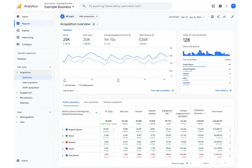The height and width of the screenshot is (168, 252).
Task: Click the plus icon to add table dimension
Action: tap(96, 113)
